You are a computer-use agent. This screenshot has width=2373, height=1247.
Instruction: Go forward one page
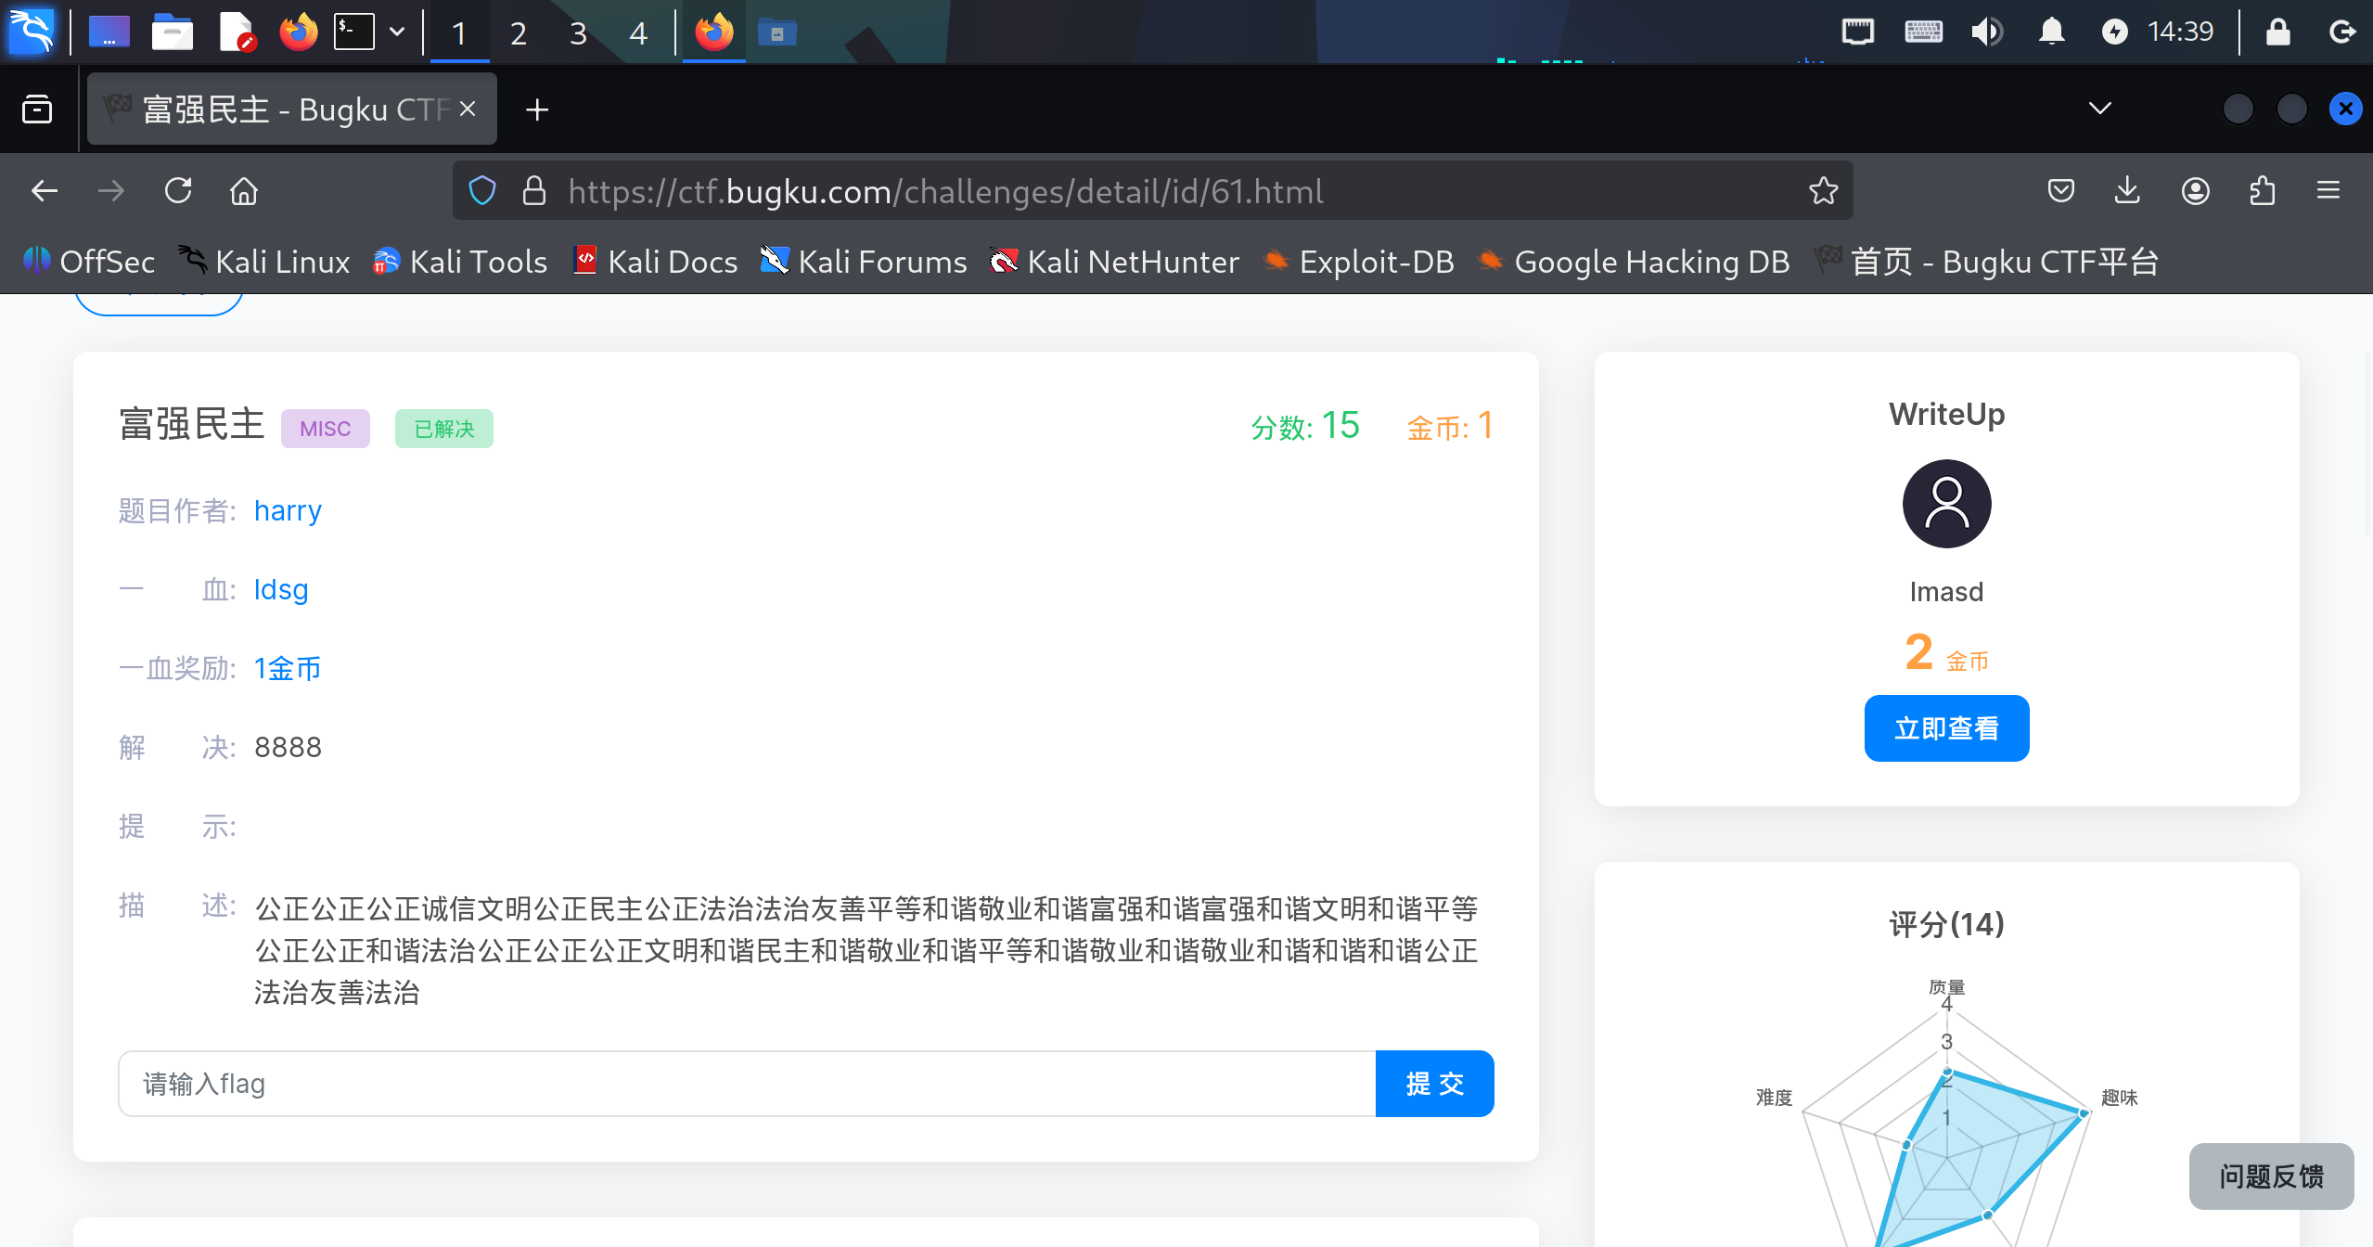[111, 191]
